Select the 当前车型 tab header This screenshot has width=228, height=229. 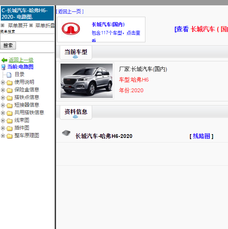click(76, 53)
